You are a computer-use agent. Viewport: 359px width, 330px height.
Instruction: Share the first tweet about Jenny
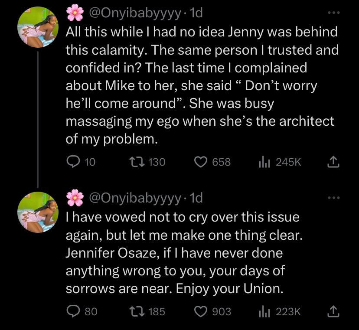click(x=333, y=162)
